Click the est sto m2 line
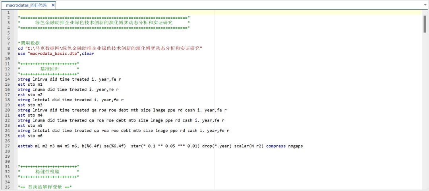The width and height of the screenshot is (429, 191). pyautogui.click(x=30, y=95)
